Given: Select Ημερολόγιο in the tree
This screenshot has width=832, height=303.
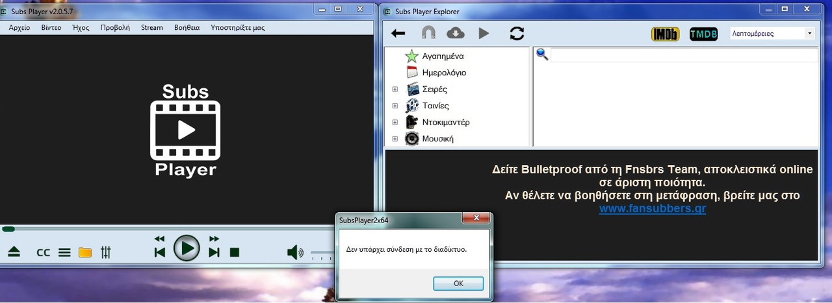Looking at the screenshot, I should coord(444,73).
